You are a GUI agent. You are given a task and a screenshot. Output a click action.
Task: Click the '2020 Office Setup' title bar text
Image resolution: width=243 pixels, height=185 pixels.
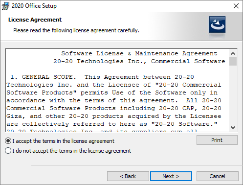[34, 6]
